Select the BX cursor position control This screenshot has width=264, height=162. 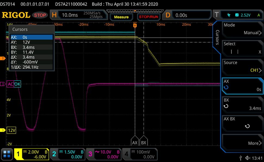coord(242,105)
